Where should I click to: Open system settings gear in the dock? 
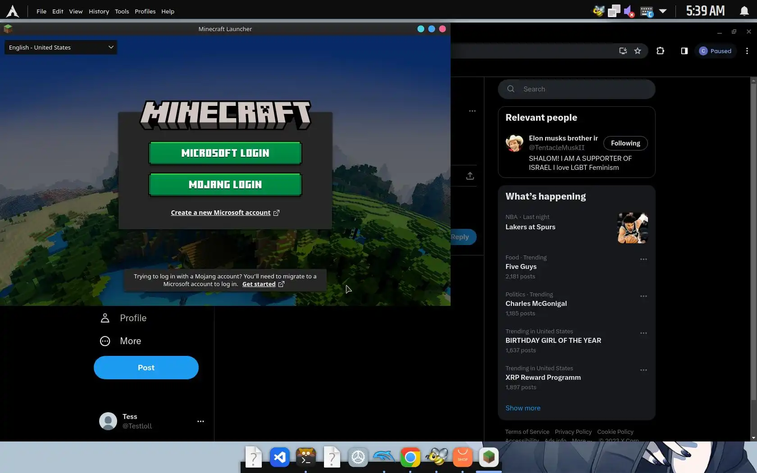[358, 458]
